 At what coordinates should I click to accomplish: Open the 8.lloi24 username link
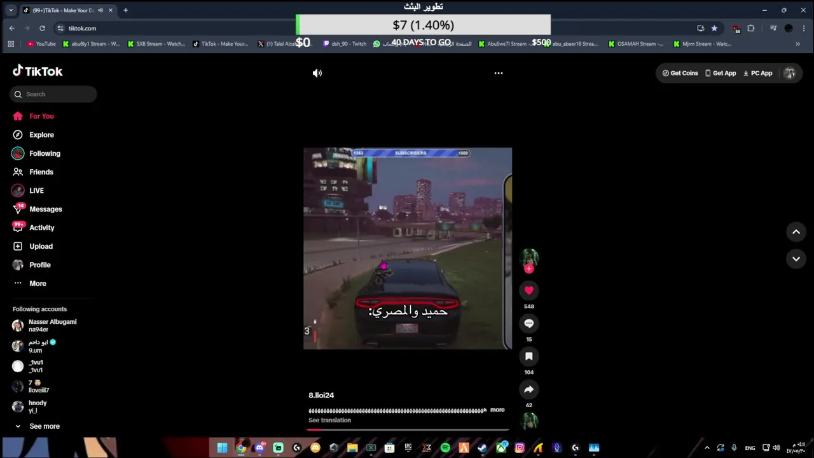click(321, 395)
